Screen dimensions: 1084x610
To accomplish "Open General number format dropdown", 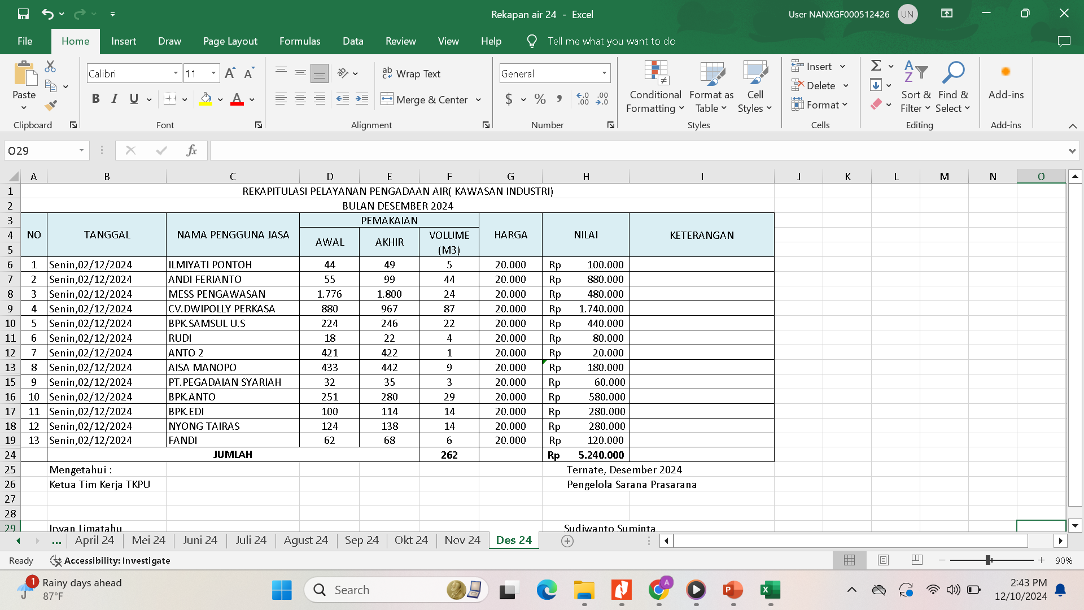I will [x=604, y=73].
